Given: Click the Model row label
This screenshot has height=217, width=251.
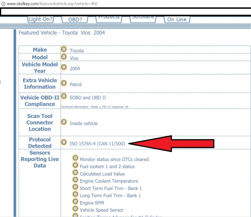Looking at the screenshot, I should pos(40,57).
